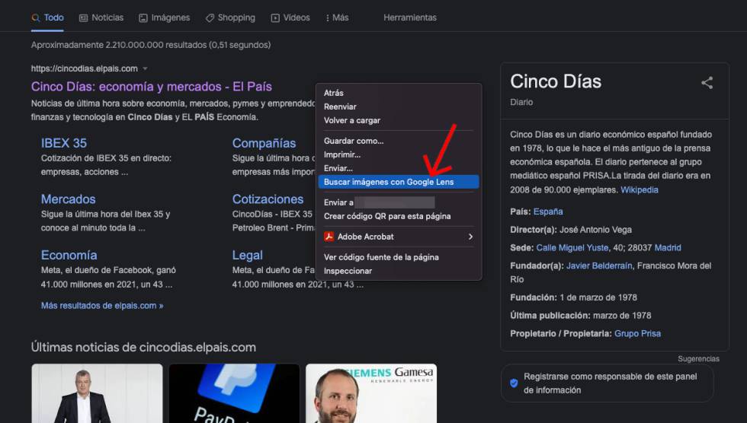Select Reenviar in the context menu
Viewport: 747px width, 423px height.
click(x=399, y=107)
